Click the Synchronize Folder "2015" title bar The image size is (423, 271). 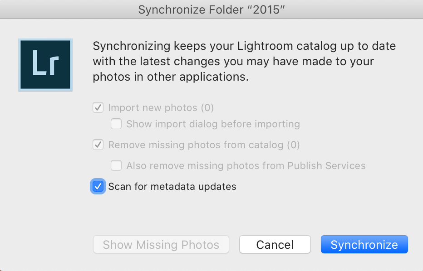211,10
